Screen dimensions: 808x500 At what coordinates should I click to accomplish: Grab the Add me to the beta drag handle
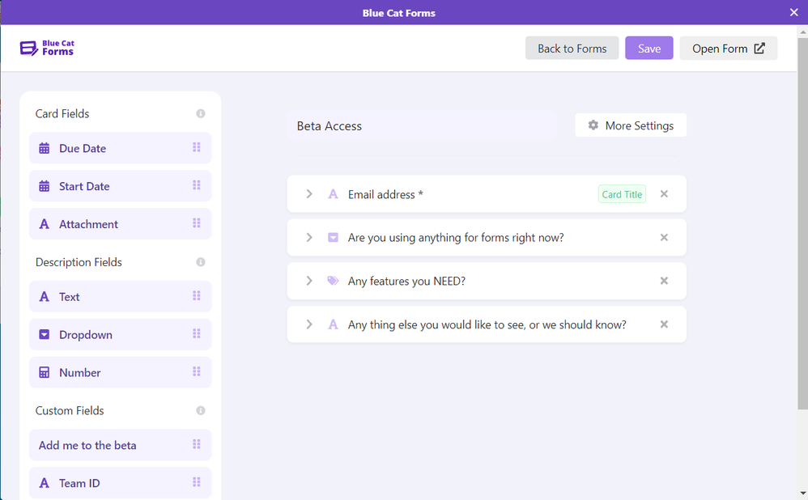196,444
